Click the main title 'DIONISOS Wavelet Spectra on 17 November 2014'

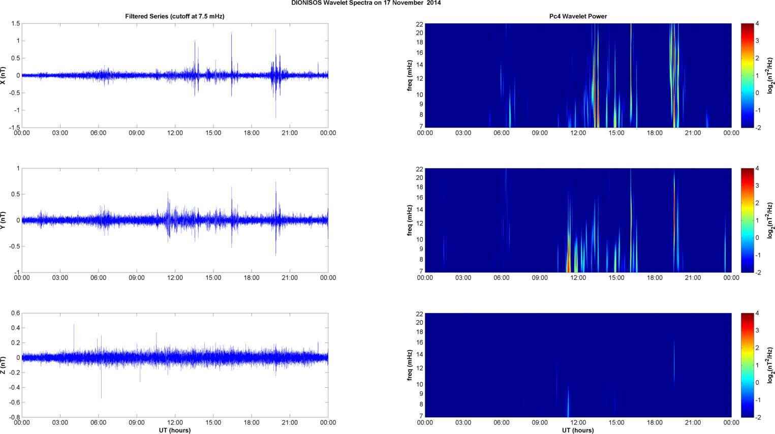(366, 3)
